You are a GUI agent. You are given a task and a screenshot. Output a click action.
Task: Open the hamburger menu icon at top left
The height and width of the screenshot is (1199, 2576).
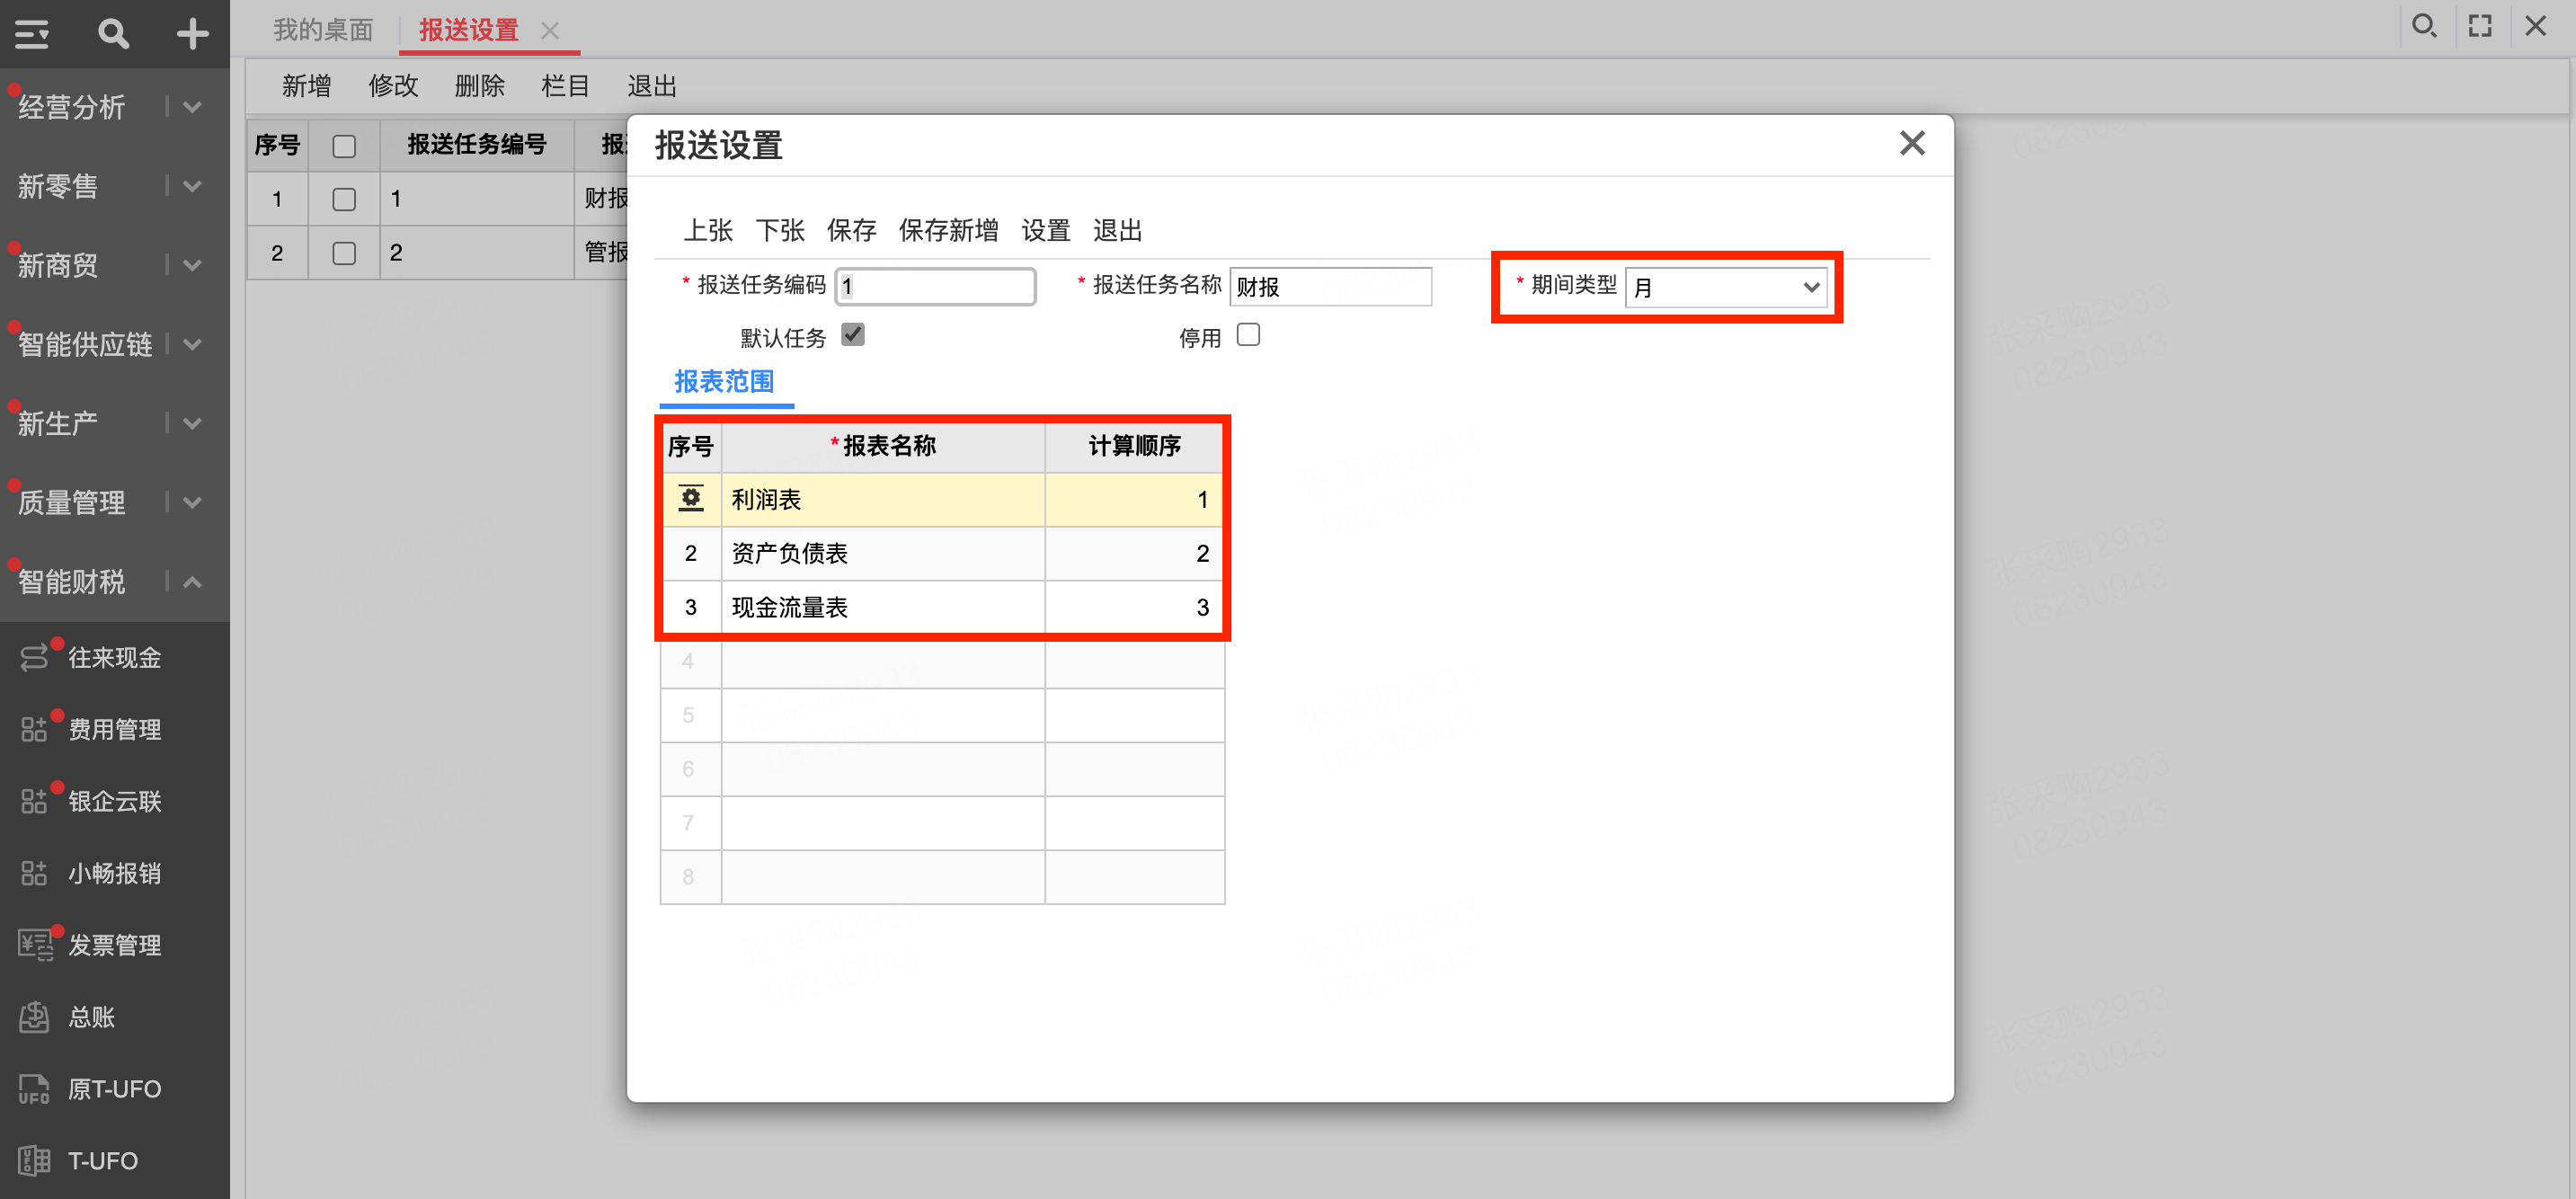32,35
